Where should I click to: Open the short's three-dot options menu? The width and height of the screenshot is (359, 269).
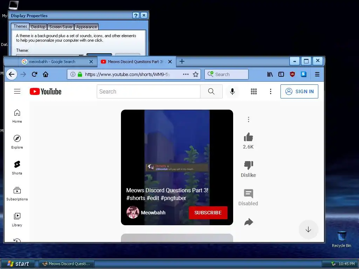click(249, 119)
